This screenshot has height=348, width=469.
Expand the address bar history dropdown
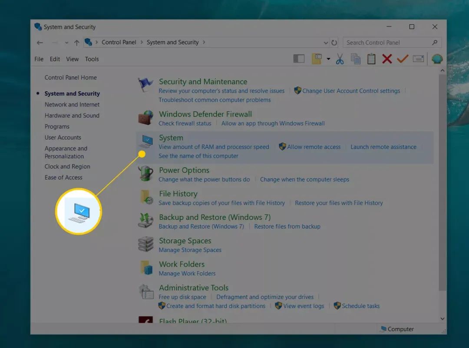pos(326,43)
